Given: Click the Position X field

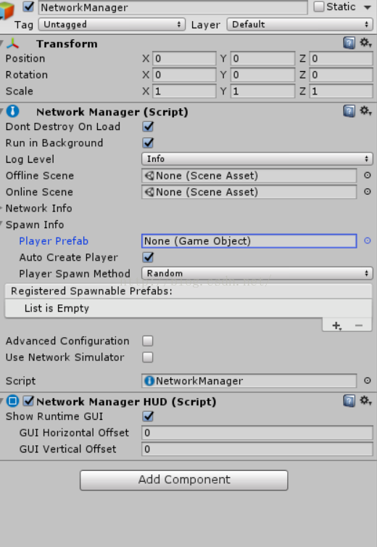Looking at the screenshot, I should pos(184,58).
